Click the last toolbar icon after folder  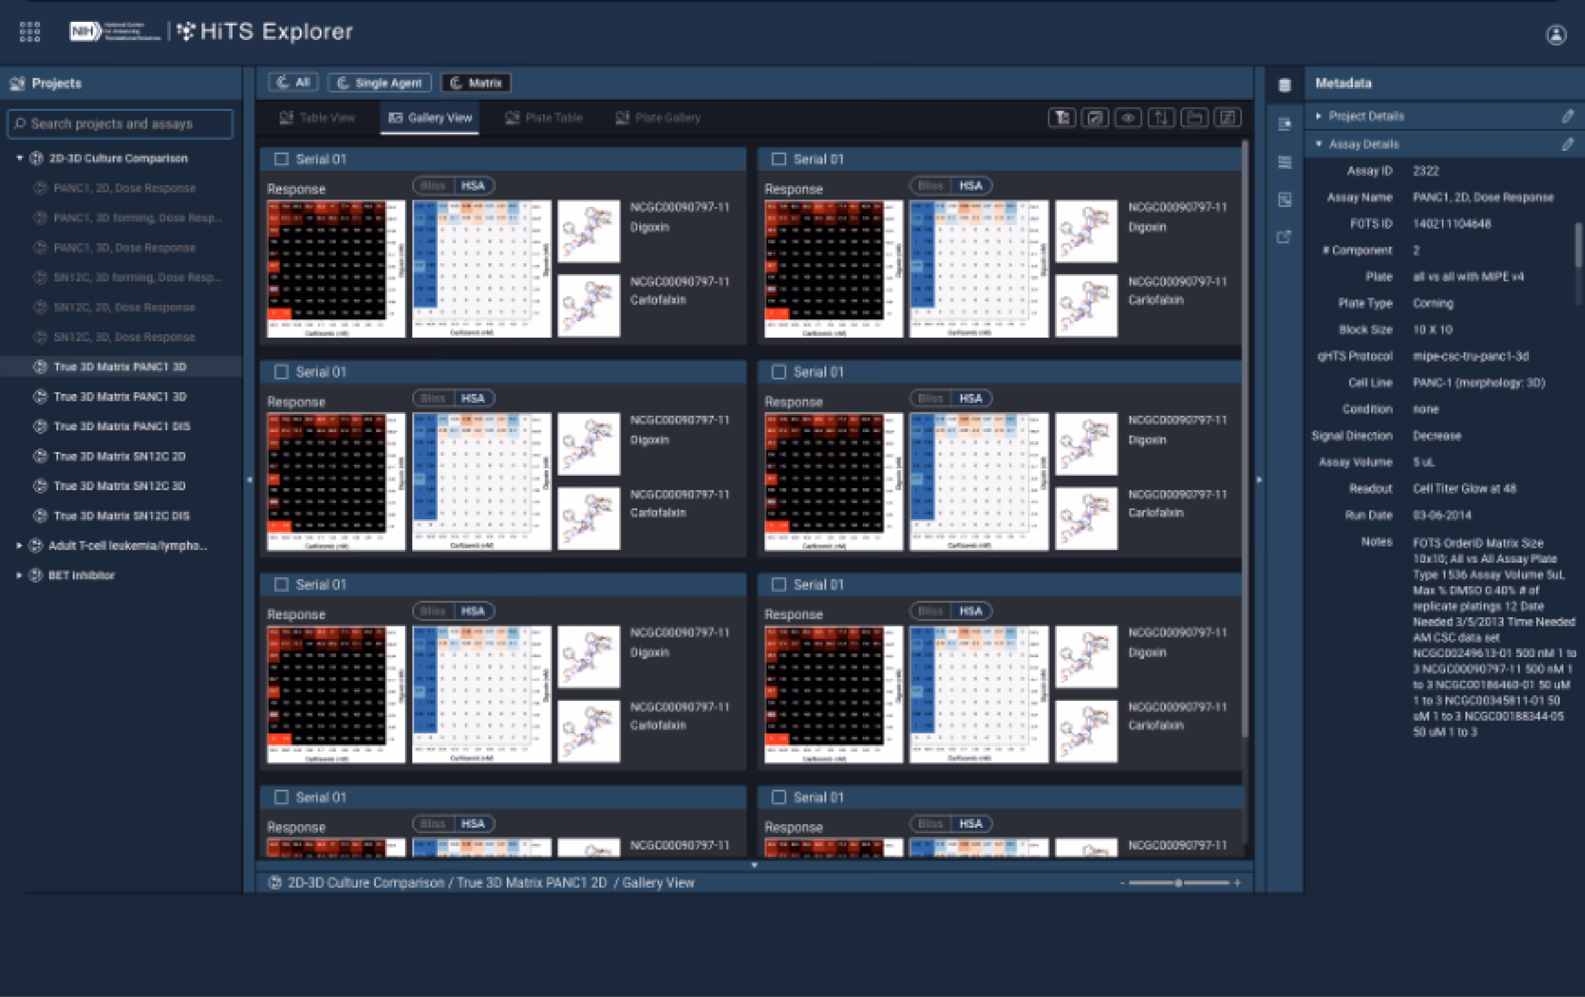coord(1227,118)
